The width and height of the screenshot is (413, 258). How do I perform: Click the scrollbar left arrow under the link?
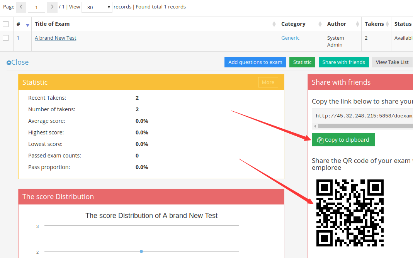(x=315, y=126)
